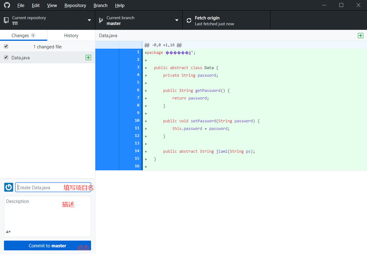This screenshot has width=367, height=254.
Task: Check the checkbox above the changed files list
Action: point(6,46)
